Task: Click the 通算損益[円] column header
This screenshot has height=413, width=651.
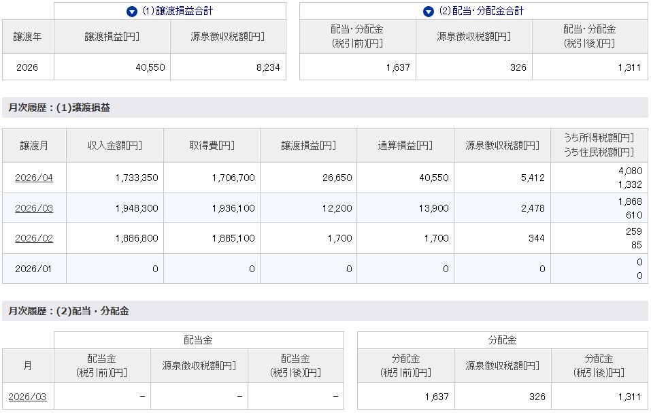Action: 405,146
